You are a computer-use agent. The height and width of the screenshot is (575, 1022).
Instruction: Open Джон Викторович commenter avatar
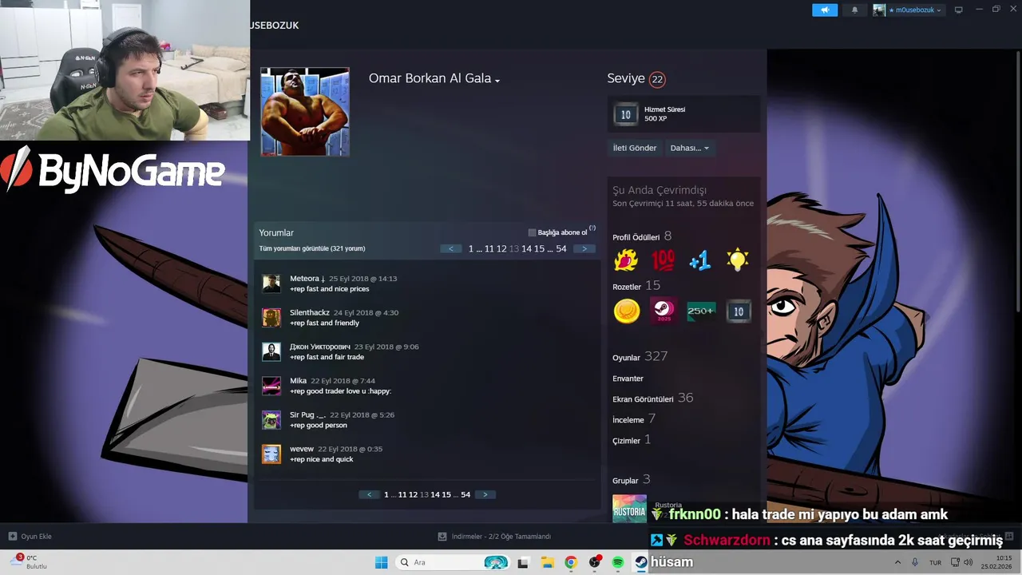click(271, 352)
